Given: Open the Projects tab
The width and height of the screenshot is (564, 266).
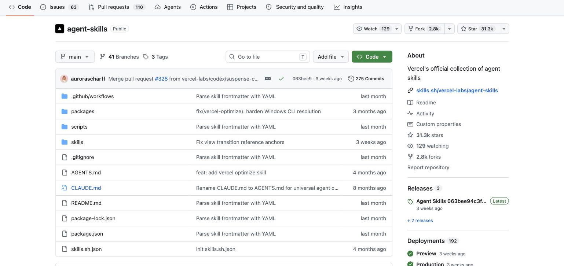Looking at the screenshot, I should [242, 7].
